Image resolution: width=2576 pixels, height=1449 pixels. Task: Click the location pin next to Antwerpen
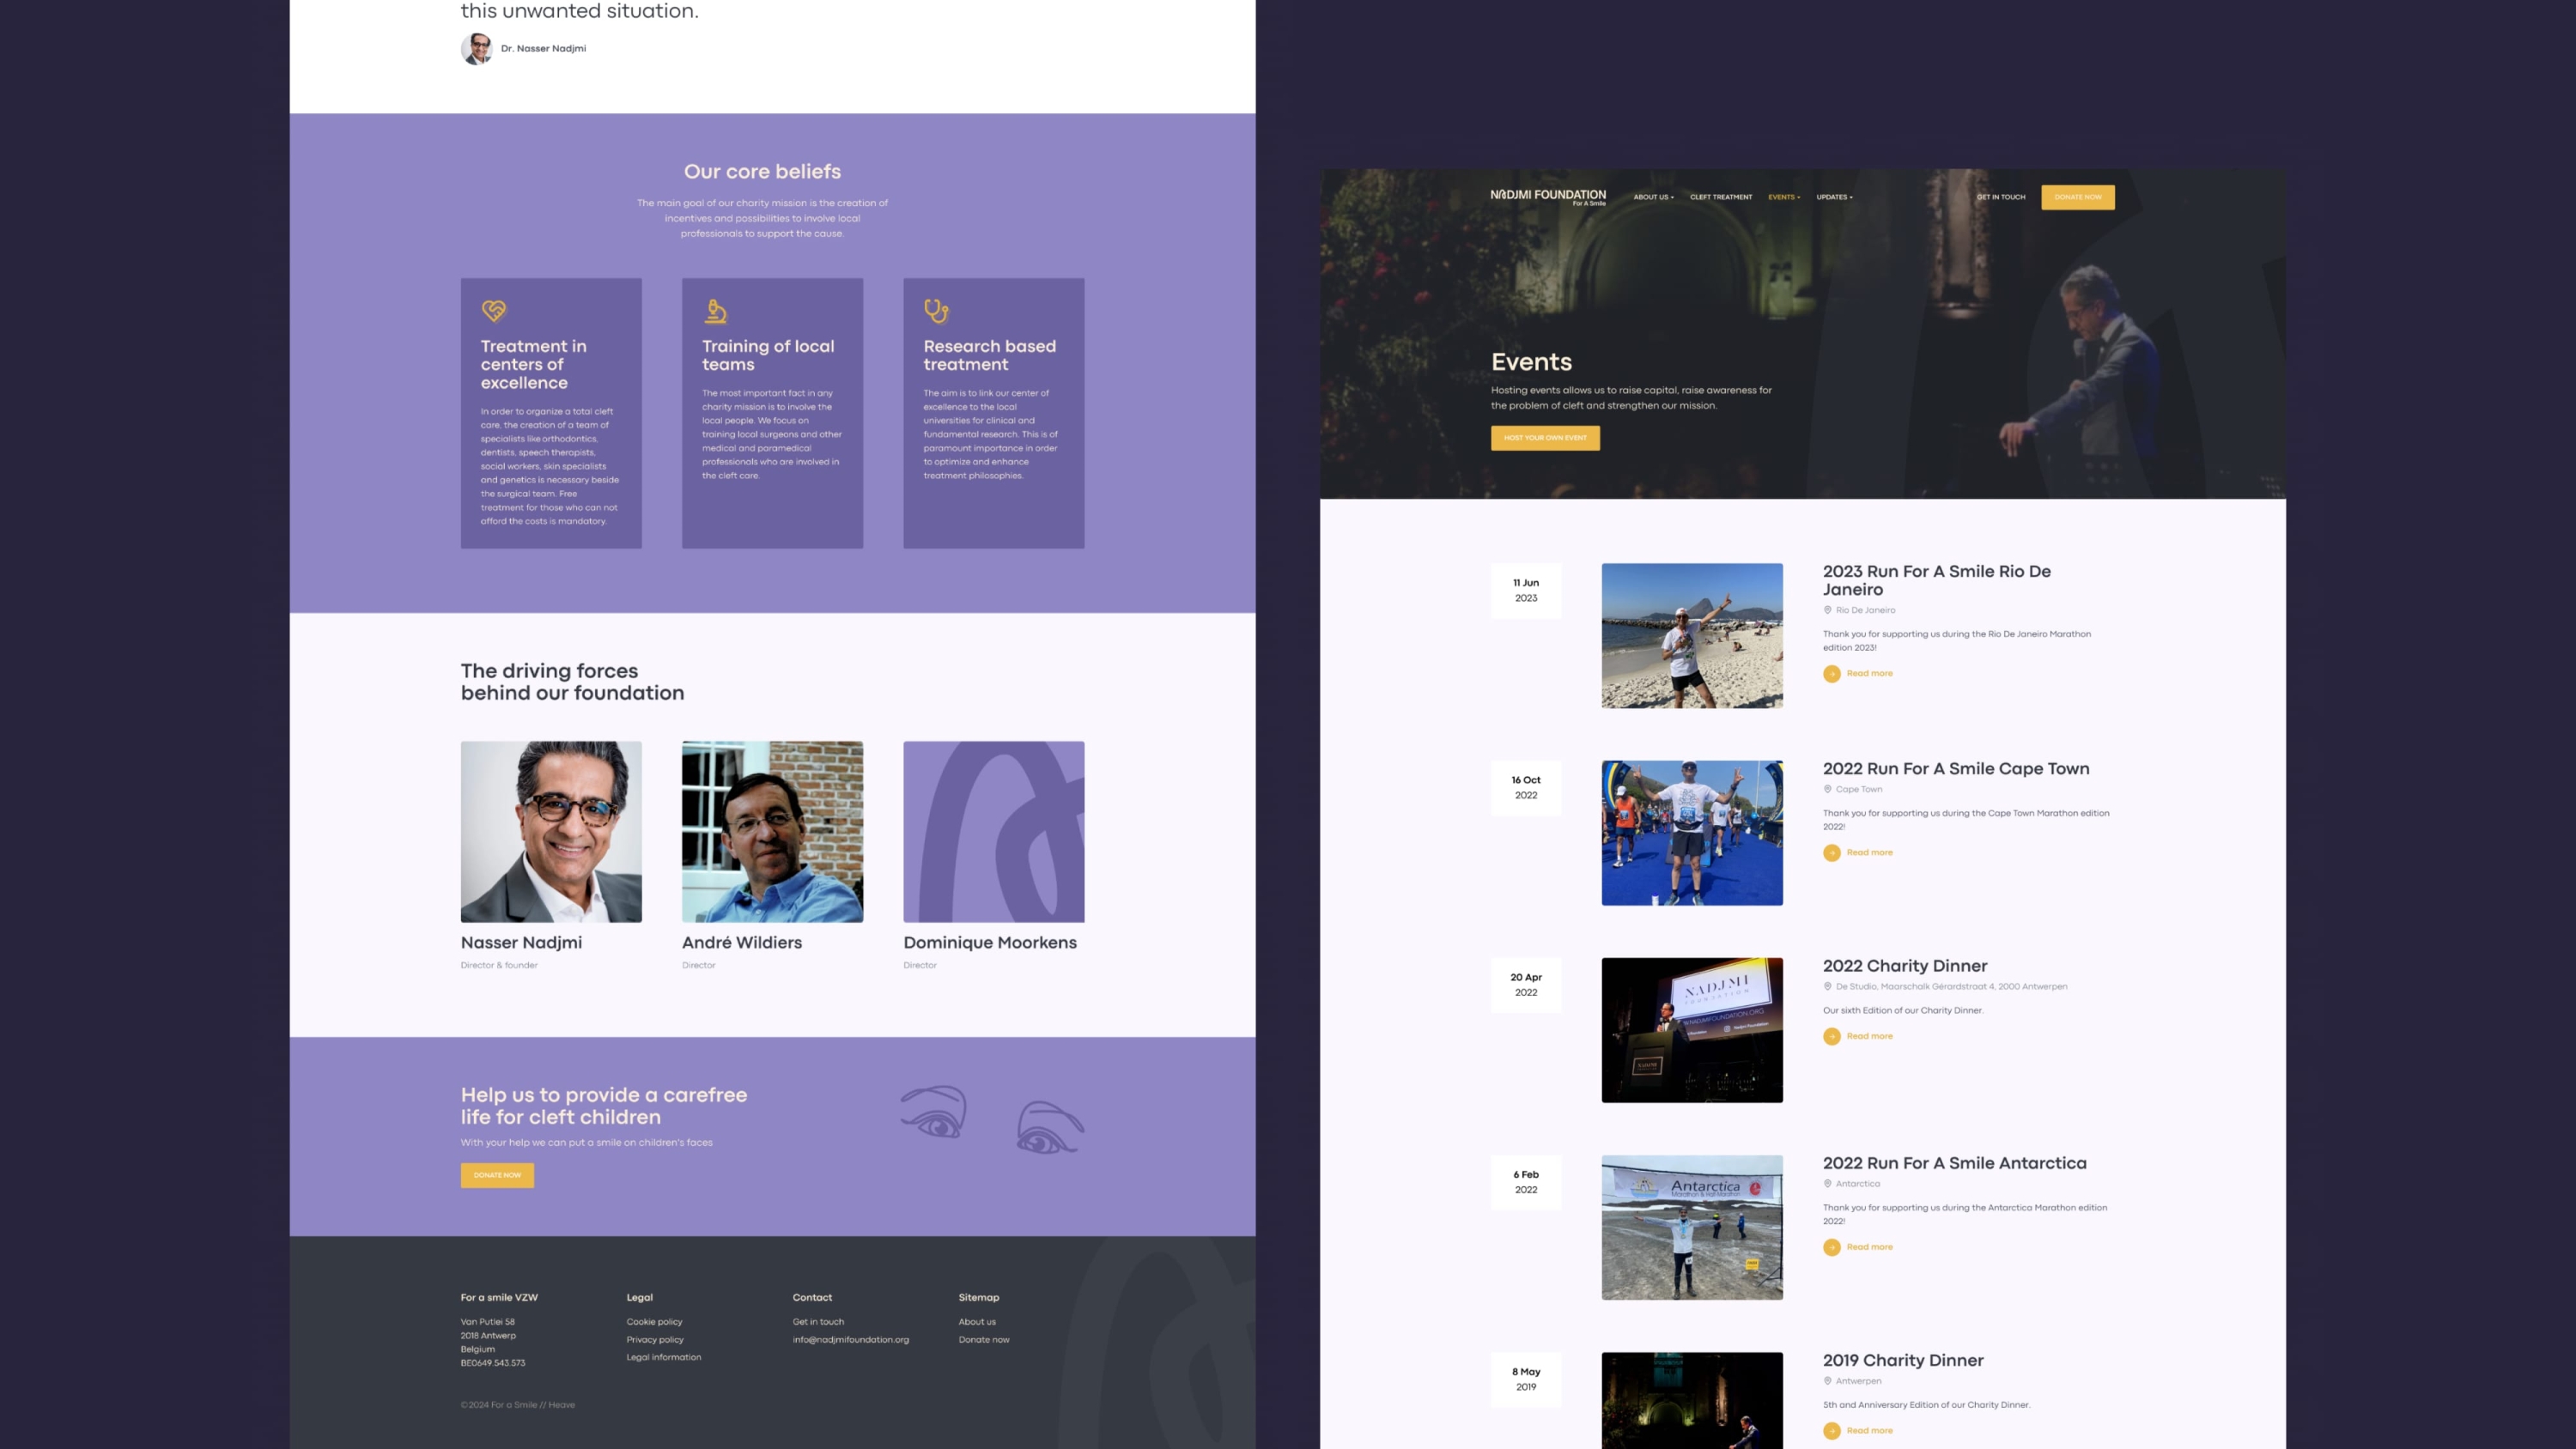point(1827,1381)
